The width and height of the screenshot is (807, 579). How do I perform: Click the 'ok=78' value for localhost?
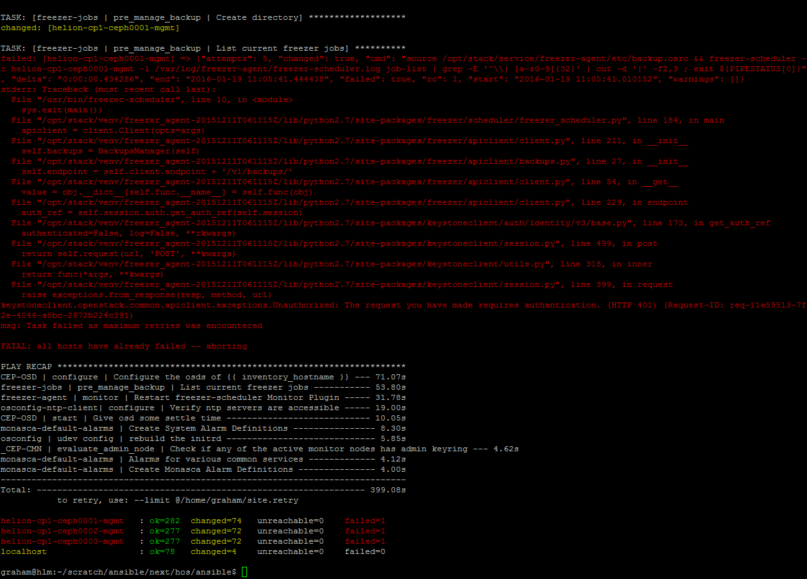(162, 551)
